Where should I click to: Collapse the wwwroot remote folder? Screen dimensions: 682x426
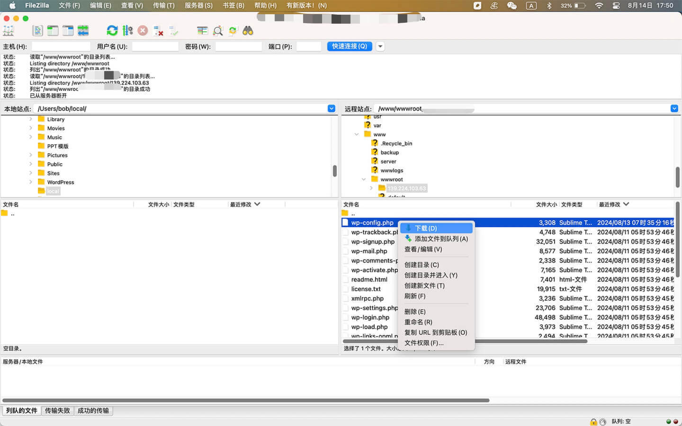tap(364, 179)
